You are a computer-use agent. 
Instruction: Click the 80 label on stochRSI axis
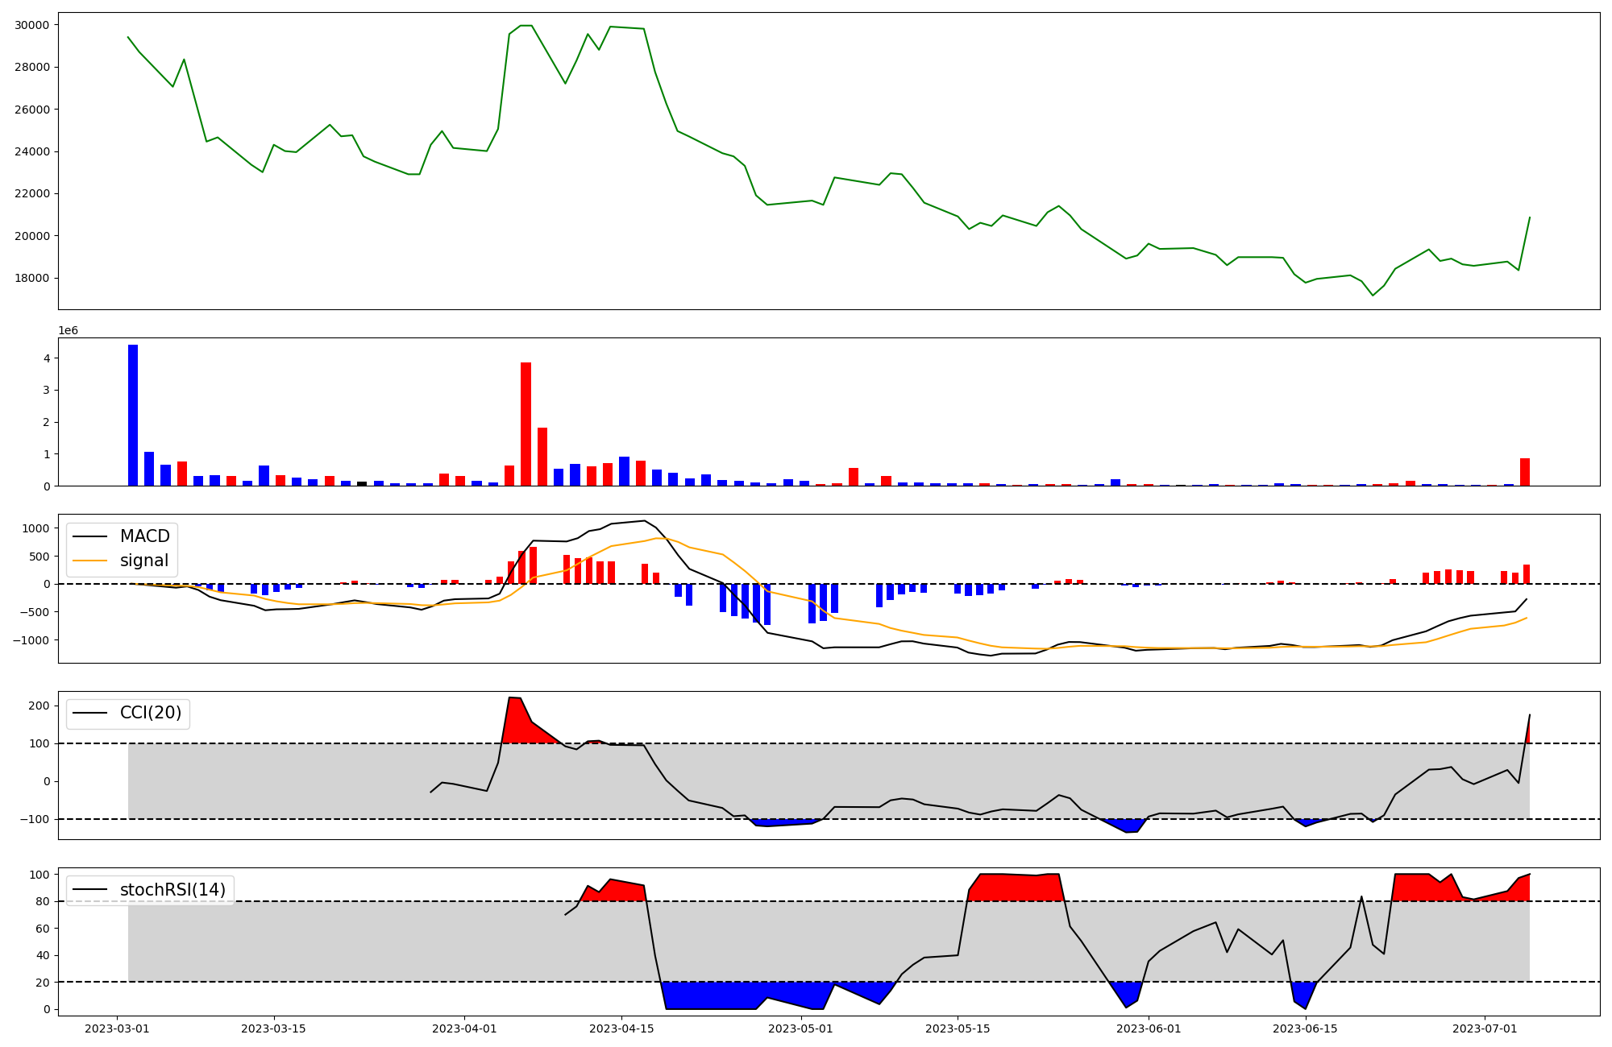pyautogui.click(x=43, y=901)
